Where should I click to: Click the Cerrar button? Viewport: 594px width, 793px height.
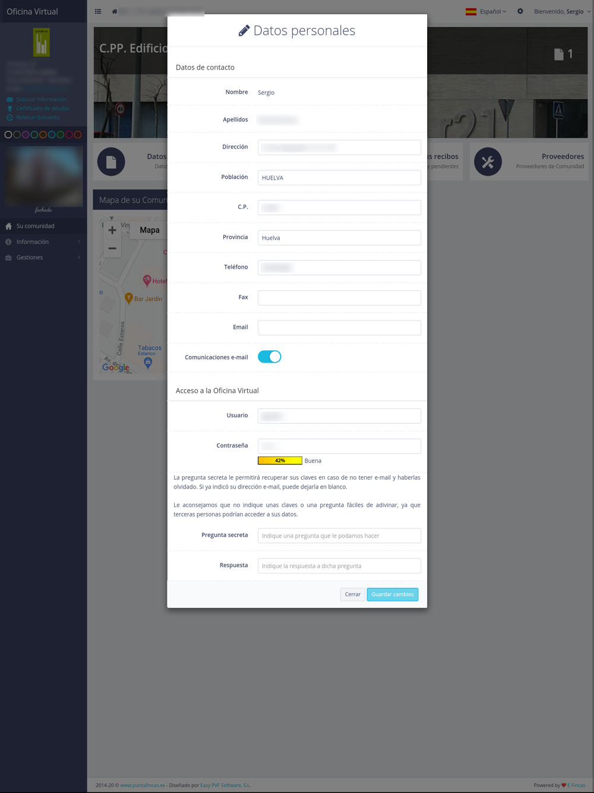353,594
